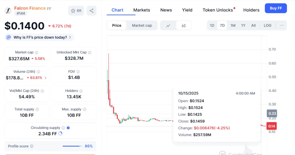The image size is (295, 155).
Task: Open the Markets tab
Action: (142, 10)
